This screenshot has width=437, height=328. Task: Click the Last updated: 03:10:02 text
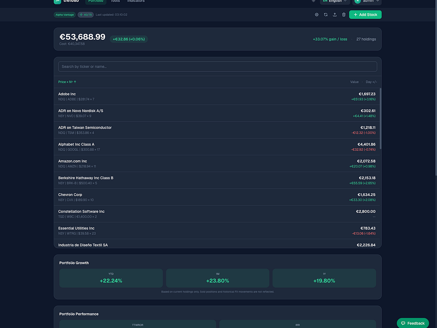[111, 14]
